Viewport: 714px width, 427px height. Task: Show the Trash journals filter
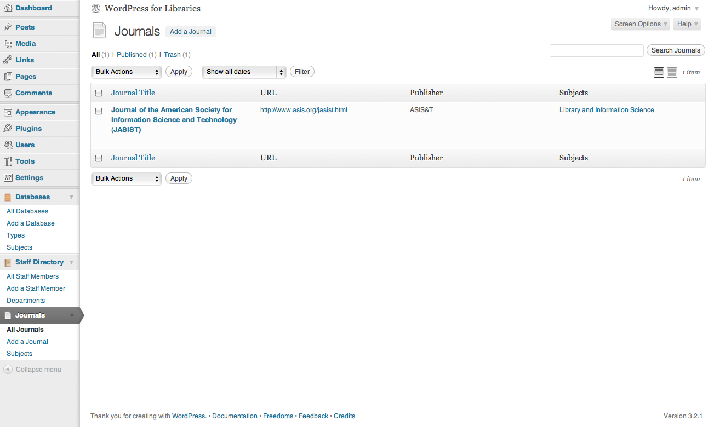pyautogui.click(x=172, y=55)
